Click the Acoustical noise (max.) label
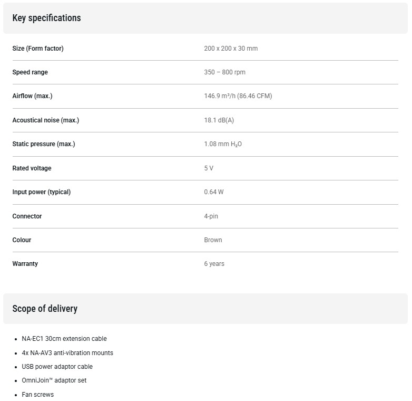This screenshot has width=412, height=401. [x=46, y=120]
